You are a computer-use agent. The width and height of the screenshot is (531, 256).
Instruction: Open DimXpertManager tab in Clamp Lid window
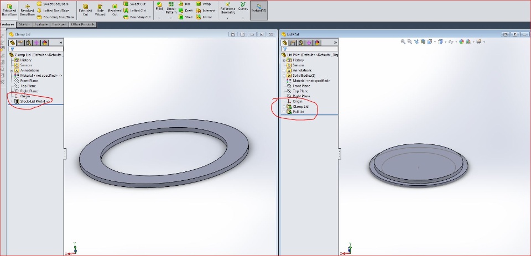(x=37, y=43)
